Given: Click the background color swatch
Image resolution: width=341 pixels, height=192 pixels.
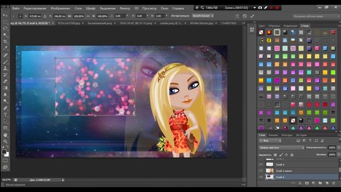Looking at the screenshot, I should (7, 154).
